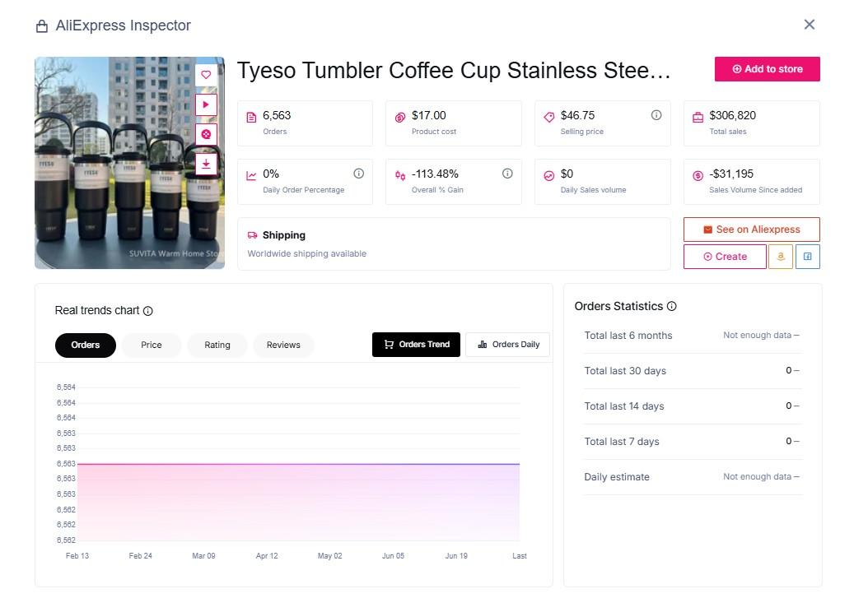
Task: Click the Feb 13 chart axis label
Action: point(77,556)
